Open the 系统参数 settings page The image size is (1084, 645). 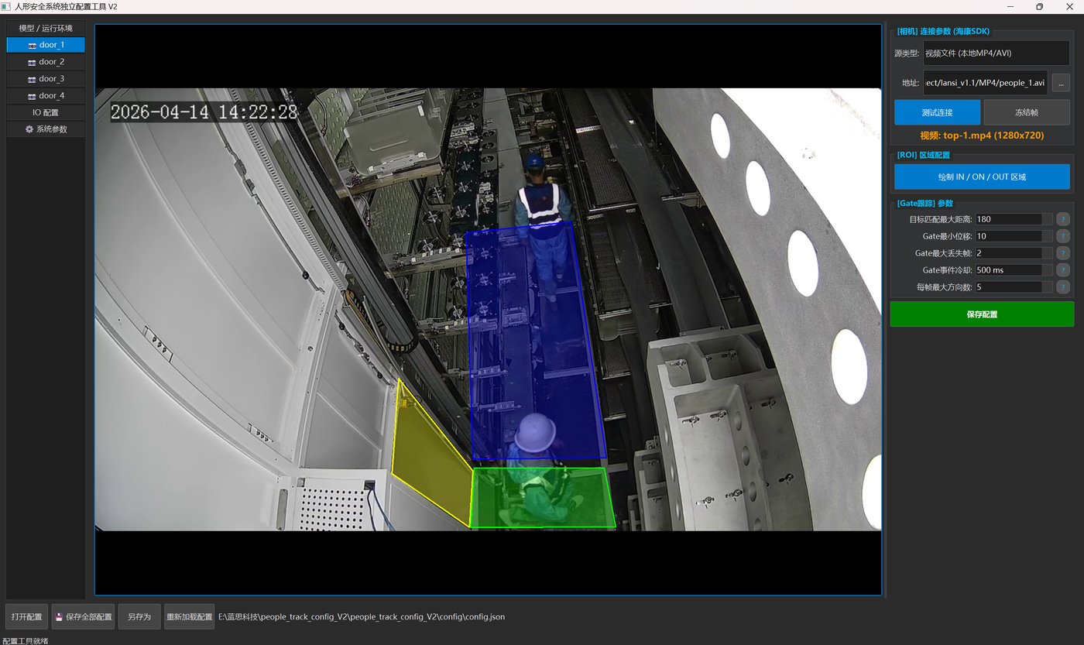pos(46,129)
